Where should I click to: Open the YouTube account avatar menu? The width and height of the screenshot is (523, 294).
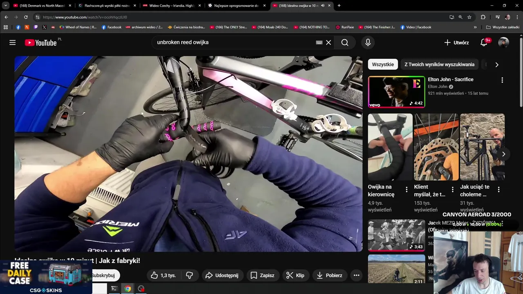click(503, 42)
